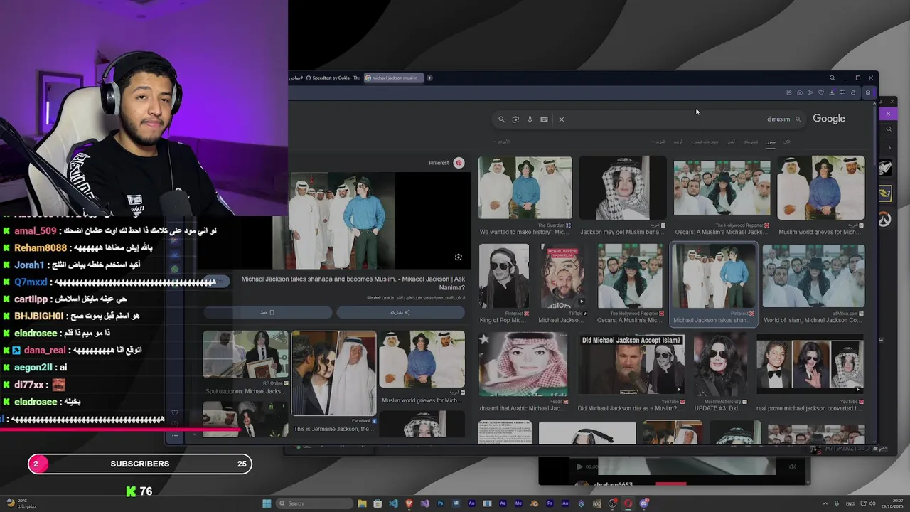Open the Windows Start menu
Screen dimensions: 910x512
[x=267, y=503]
